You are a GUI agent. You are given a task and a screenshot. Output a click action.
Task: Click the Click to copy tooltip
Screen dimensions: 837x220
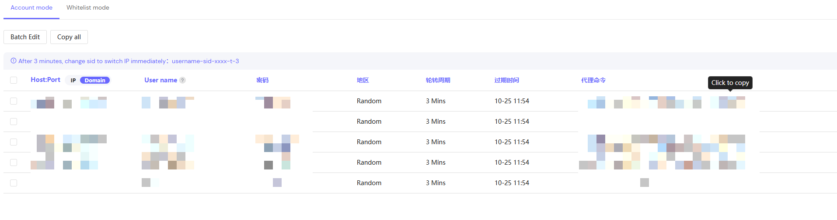(730, 83)
